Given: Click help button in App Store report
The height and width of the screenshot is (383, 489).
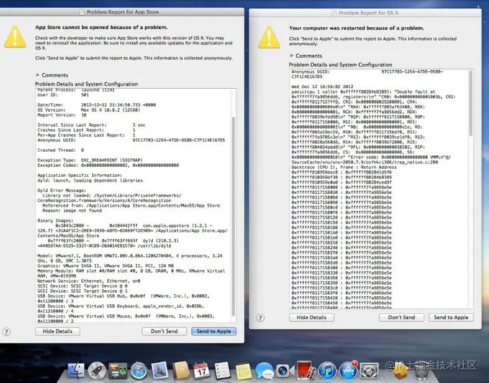Looking at the screenshot, I should [6, 331].
